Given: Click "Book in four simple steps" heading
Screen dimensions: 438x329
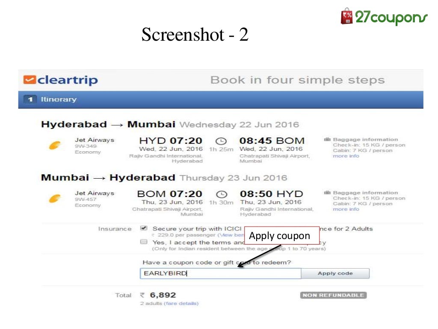Looking at the screenshot, I should (298, 80).
